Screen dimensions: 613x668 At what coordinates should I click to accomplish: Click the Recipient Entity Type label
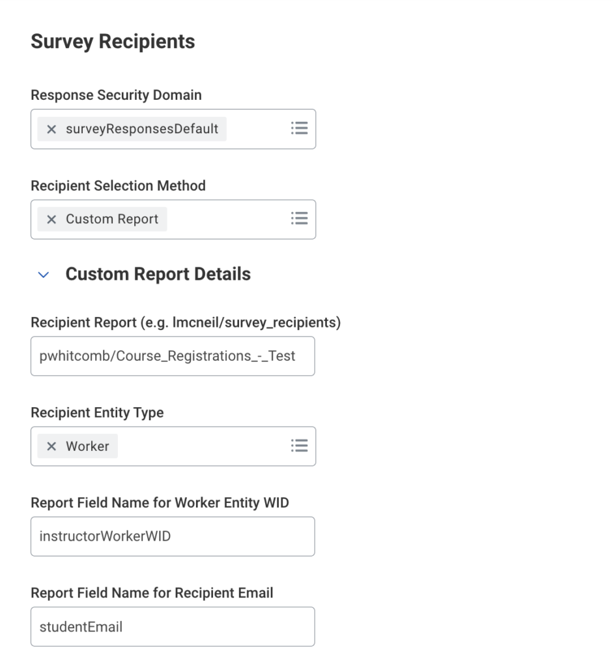[97, 413]
